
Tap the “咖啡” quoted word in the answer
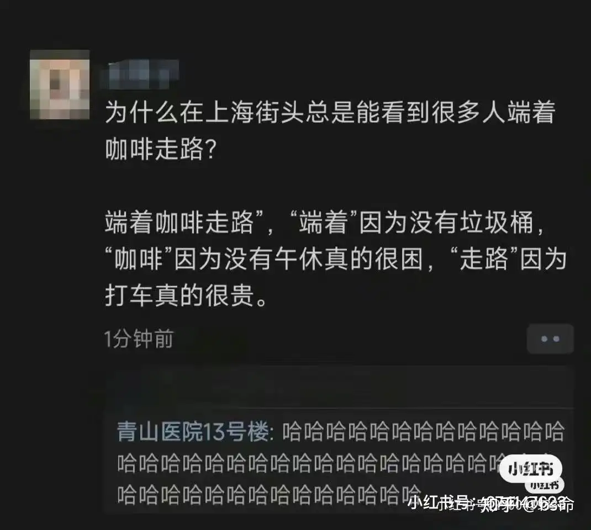point(139,259)
